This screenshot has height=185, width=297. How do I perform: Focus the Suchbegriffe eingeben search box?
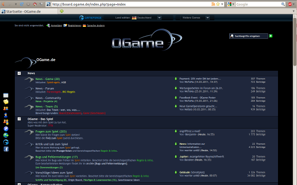pos(249,36)
